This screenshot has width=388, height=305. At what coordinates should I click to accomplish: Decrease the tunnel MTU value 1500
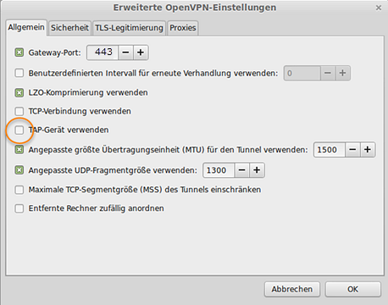352,150
